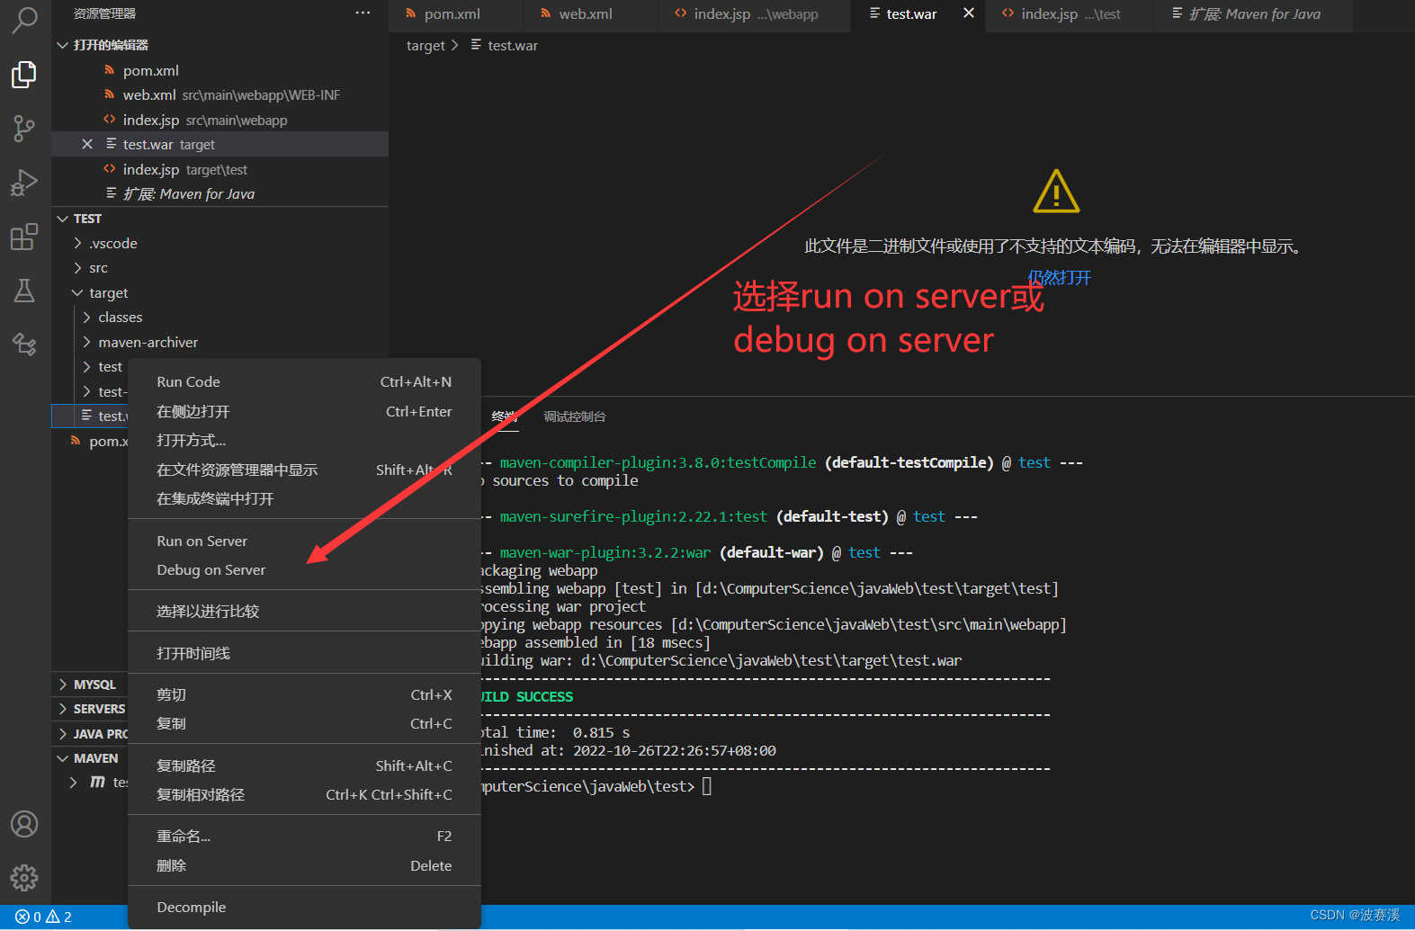This screenshot has height=931, width=1415.
Task: Choose 复制相对路径 menu item
Action: [304, 795]
